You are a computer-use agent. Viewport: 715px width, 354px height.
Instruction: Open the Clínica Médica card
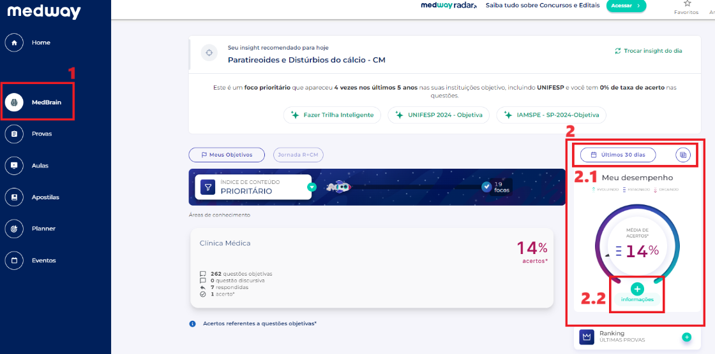coord(372,268)
